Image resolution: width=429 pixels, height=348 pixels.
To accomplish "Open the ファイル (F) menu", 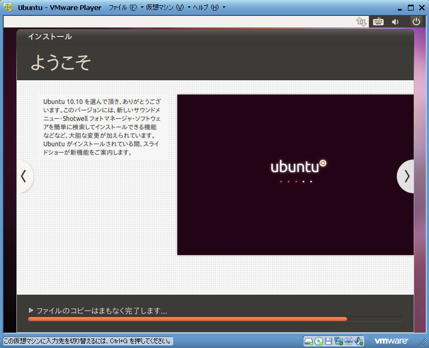I will click(x=122, y=7).
